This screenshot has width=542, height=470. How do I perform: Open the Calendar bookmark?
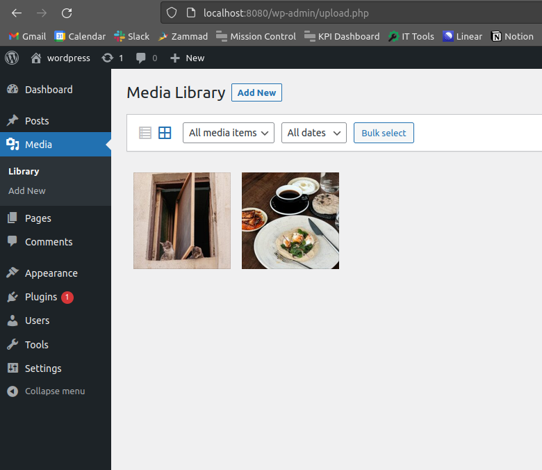coord(80,36)
